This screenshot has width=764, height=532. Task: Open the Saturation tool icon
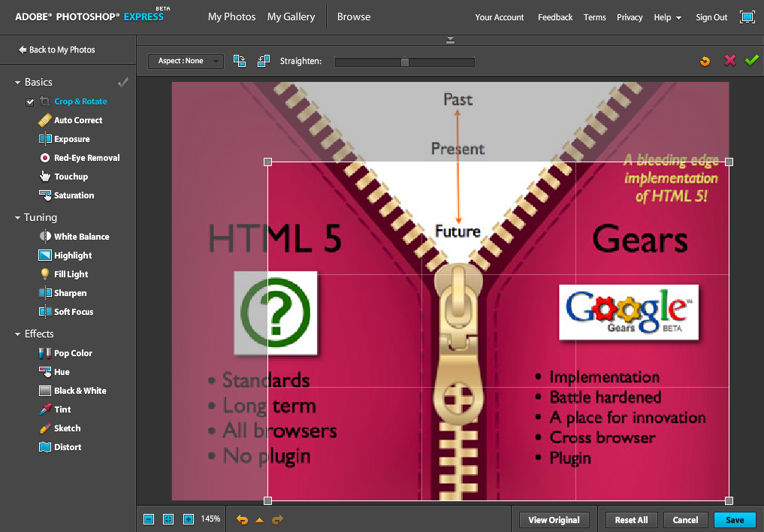pos(45,195)
